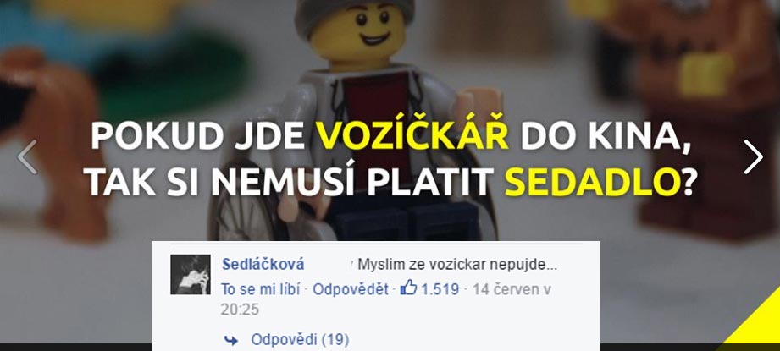This screenshot has height=351, width=780.
Task: Expand the Odpovědi (19) replies
Action: point(300,340)
